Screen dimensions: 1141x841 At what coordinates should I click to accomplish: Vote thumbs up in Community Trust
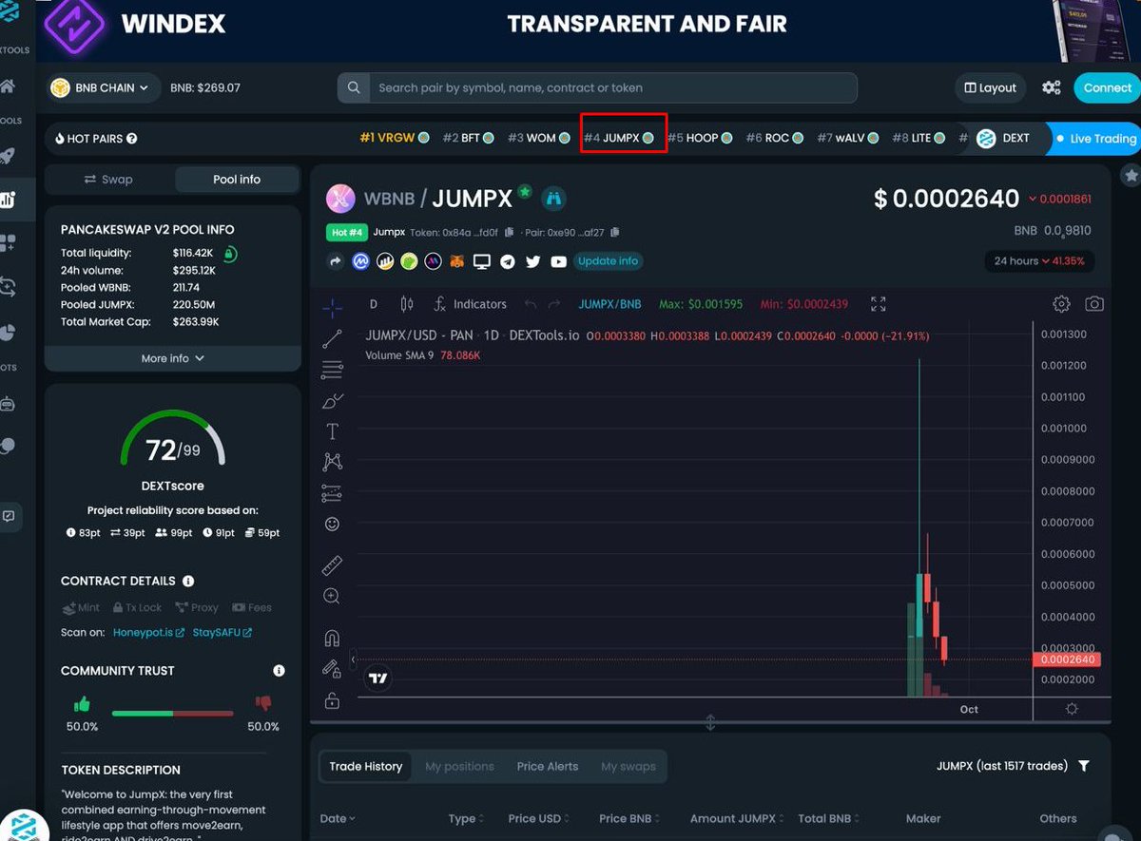point(82,704)
